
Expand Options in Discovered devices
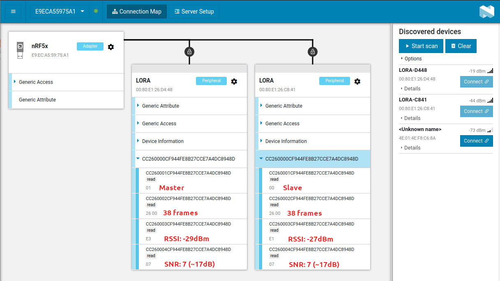[413, 59]
